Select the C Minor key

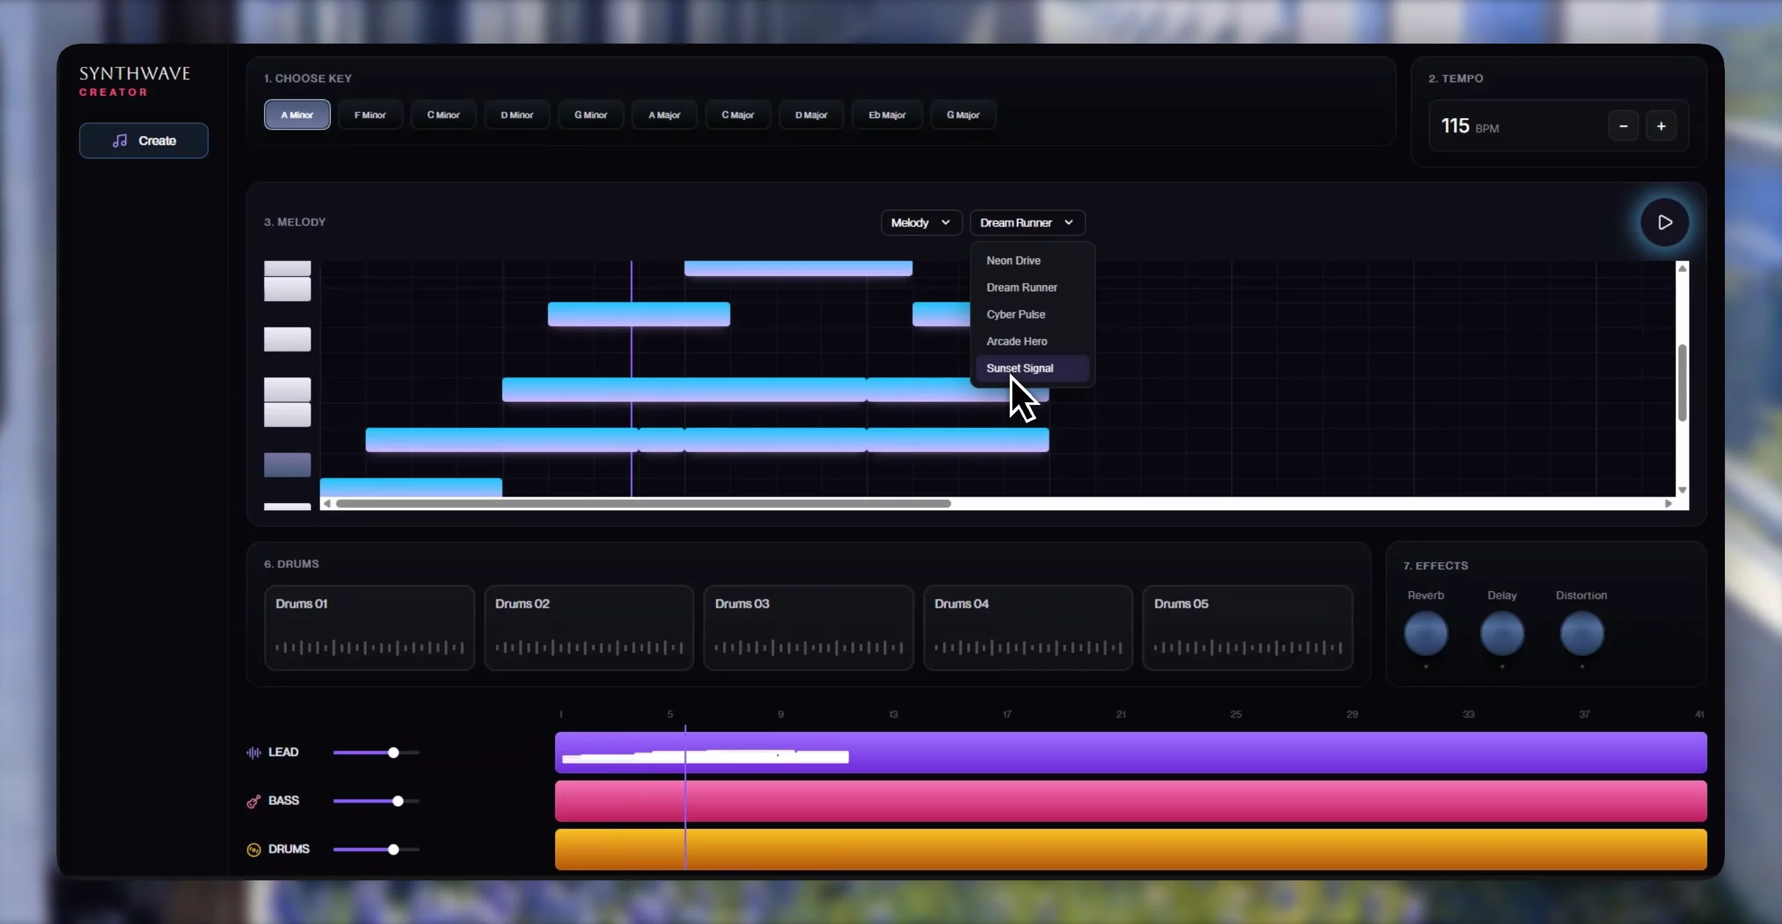click(x=444, y=115)
